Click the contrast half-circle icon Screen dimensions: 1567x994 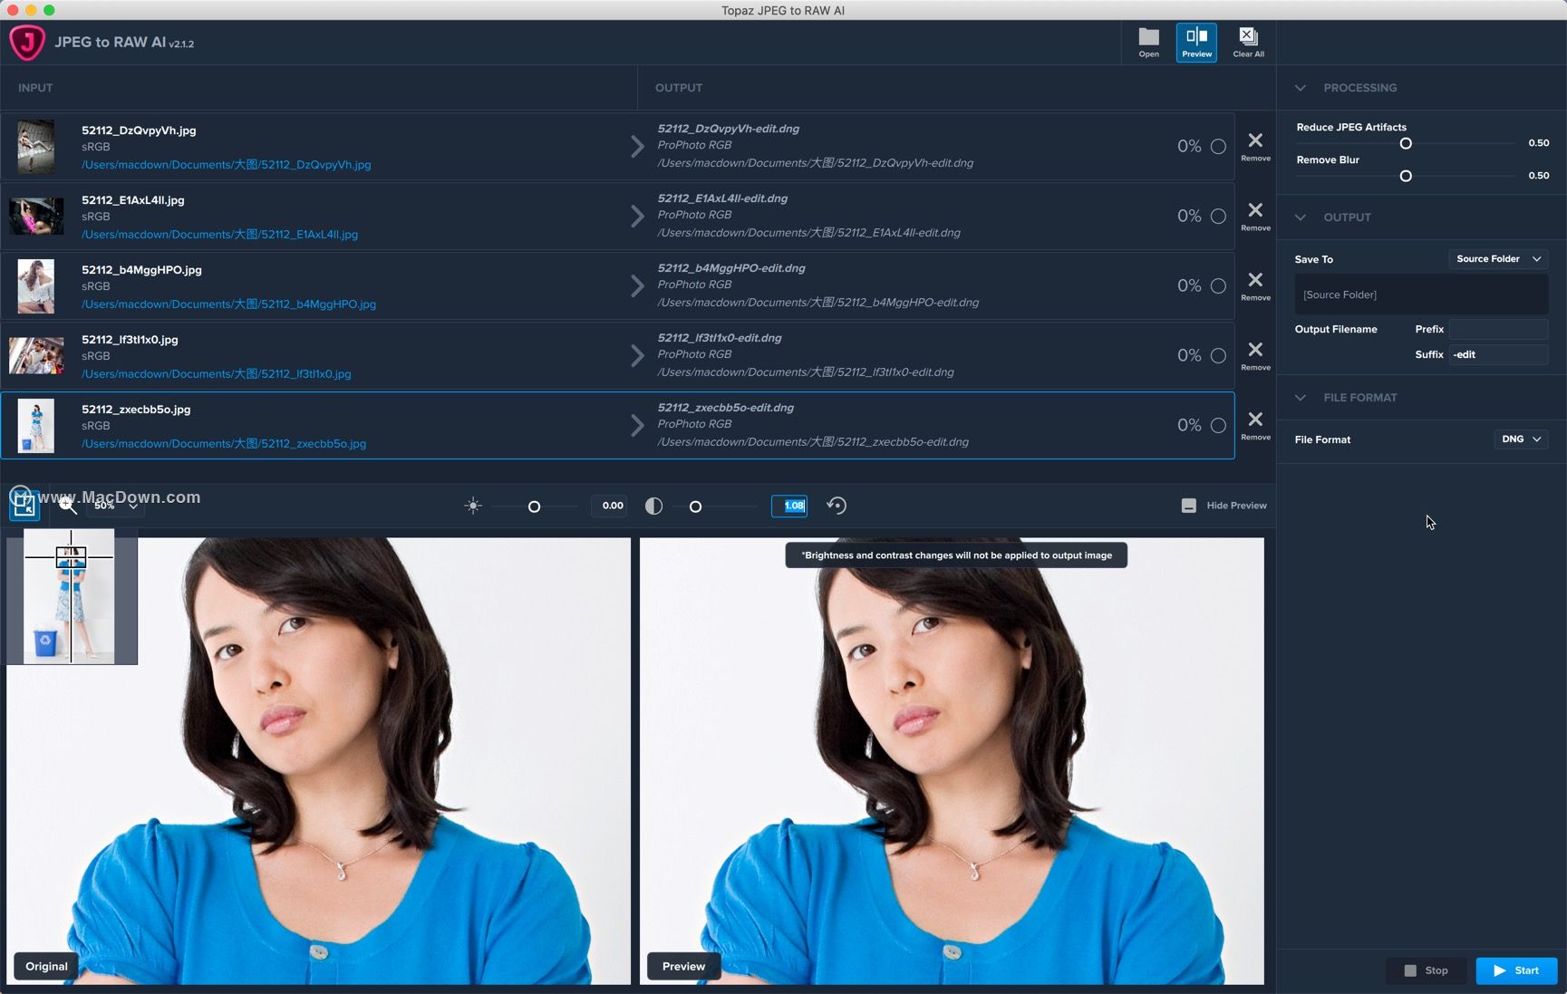(x=653, y=506)
